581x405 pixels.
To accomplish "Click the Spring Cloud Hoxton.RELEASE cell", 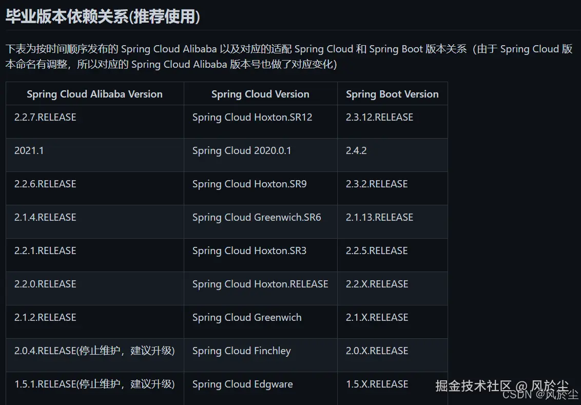I will pyautogui.click(x=260, y=284).
